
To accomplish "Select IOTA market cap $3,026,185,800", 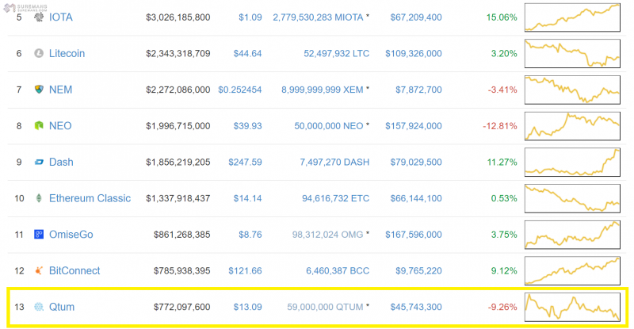I will tap(178, 17).
